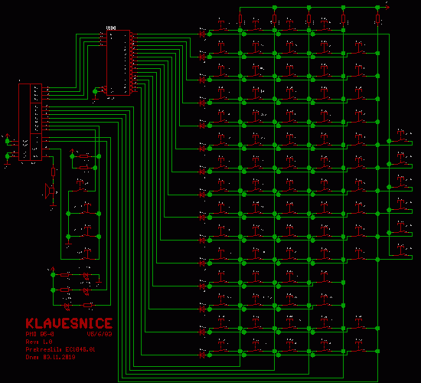
Task: Select the topmost diode of the keyboard matrix
Action: coord(202,34)
